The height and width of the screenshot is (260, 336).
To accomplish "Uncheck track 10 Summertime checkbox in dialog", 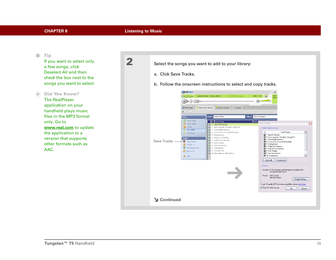I will [x=264, y=155].
